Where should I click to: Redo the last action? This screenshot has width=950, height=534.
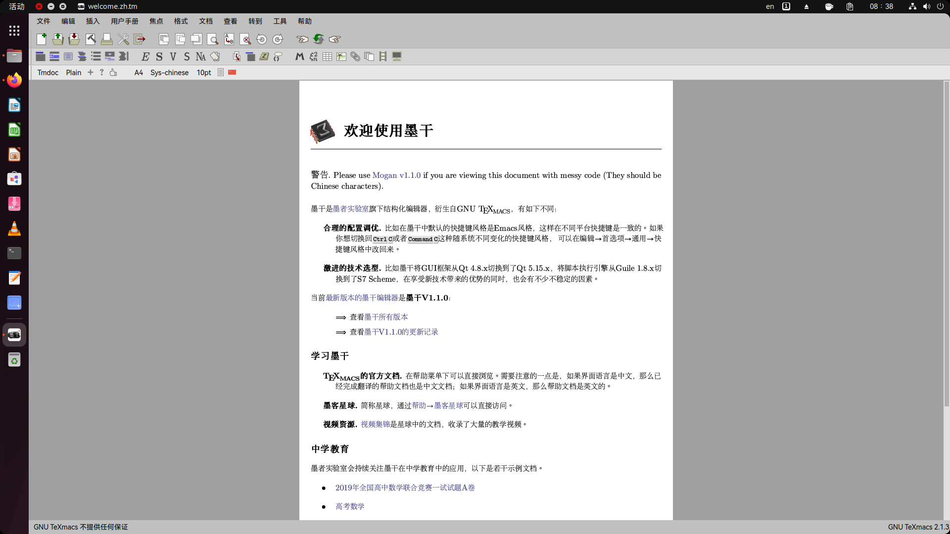tap(278, 39)
